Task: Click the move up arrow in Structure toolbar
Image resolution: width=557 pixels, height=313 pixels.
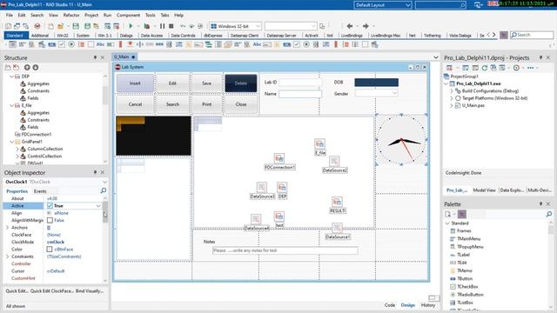Action: 27,68
